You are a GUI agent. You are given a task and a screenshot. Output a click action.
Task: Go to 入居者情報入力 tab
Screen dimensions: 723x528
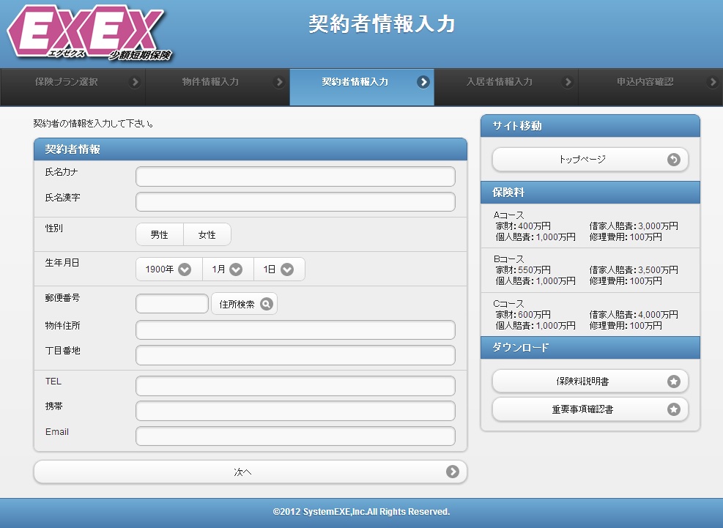pyautogui.click(x=499, y=82)
